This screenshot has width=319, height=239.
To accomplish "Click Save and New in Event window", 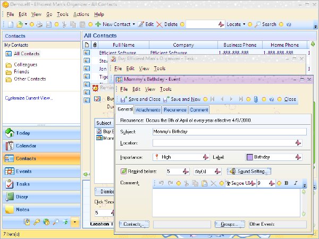I will [182, 99].
